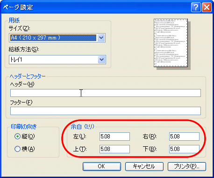Close the ページ設定 dialog
The height and width of the screenshot is (178, 214).
(207, 7)
